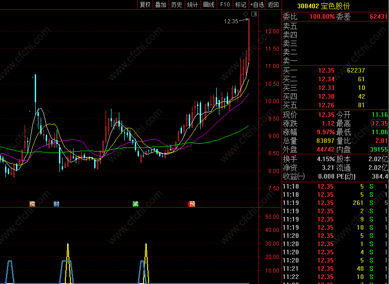Select the 卖三 ask row
The image size is (389, 284).
click(x=336, y=43)
